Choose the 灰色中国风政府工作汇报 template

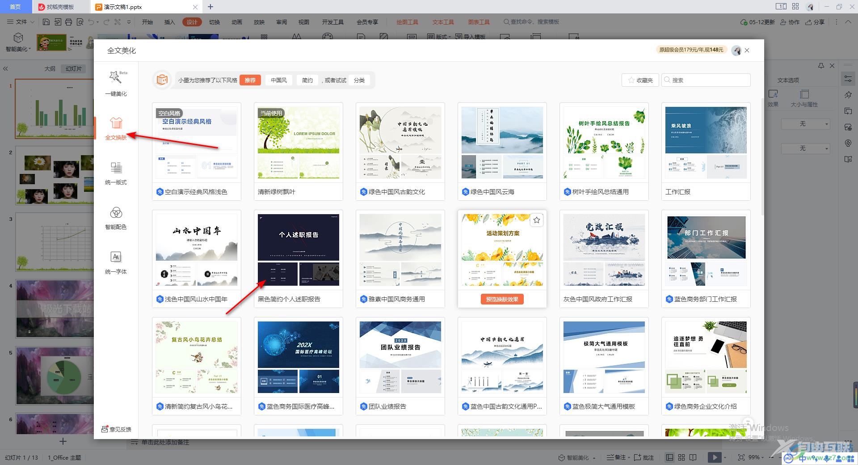pyautogui.click(x=604, y=259)
